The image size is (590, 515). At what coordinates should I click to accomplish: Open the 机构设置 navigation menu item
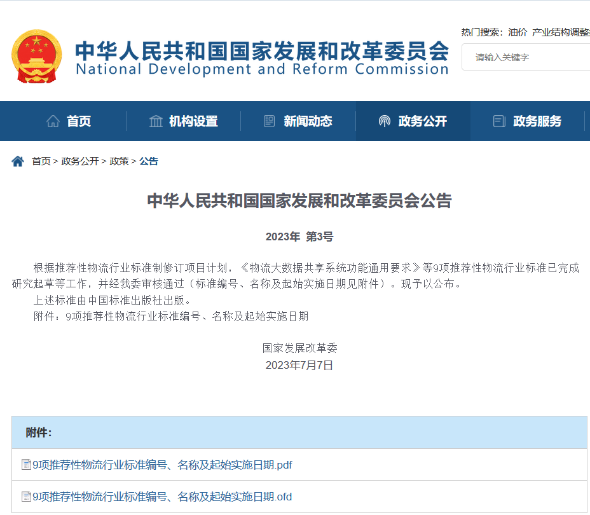(193, 121)
